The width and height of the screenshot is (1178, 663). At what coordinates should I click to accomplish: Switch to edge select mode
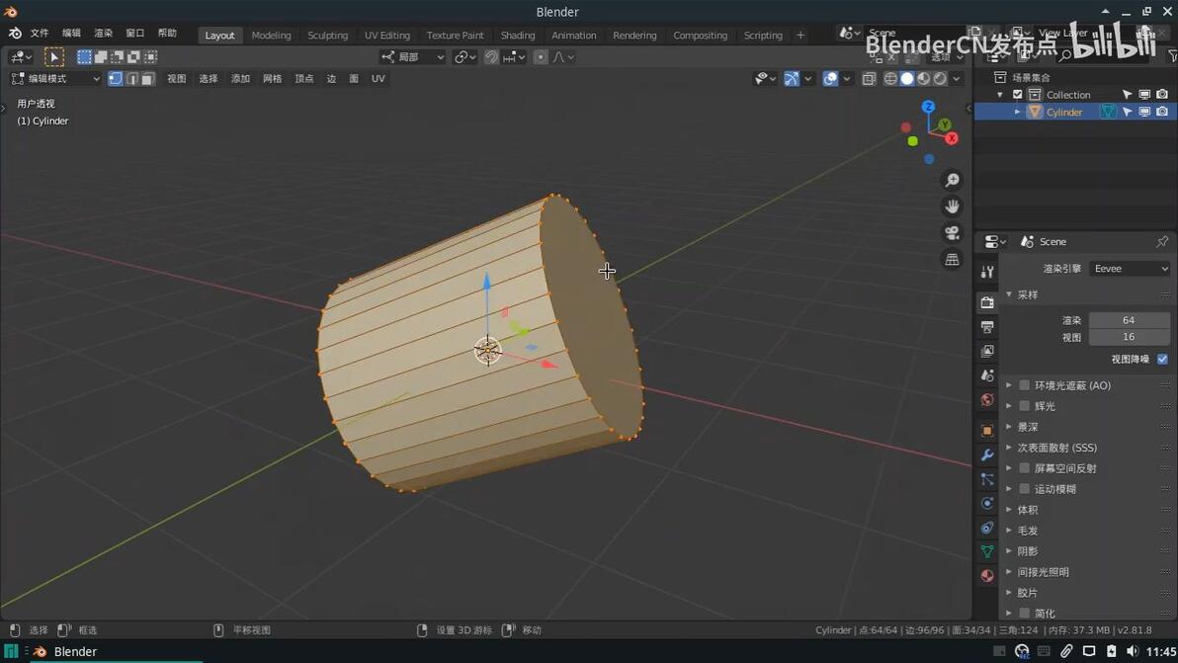(132, 79)
